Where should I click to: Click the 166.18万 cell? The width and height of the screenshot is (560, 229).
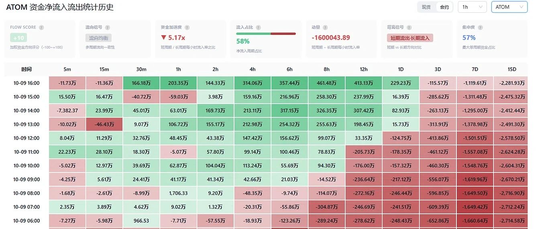(141, 83)
